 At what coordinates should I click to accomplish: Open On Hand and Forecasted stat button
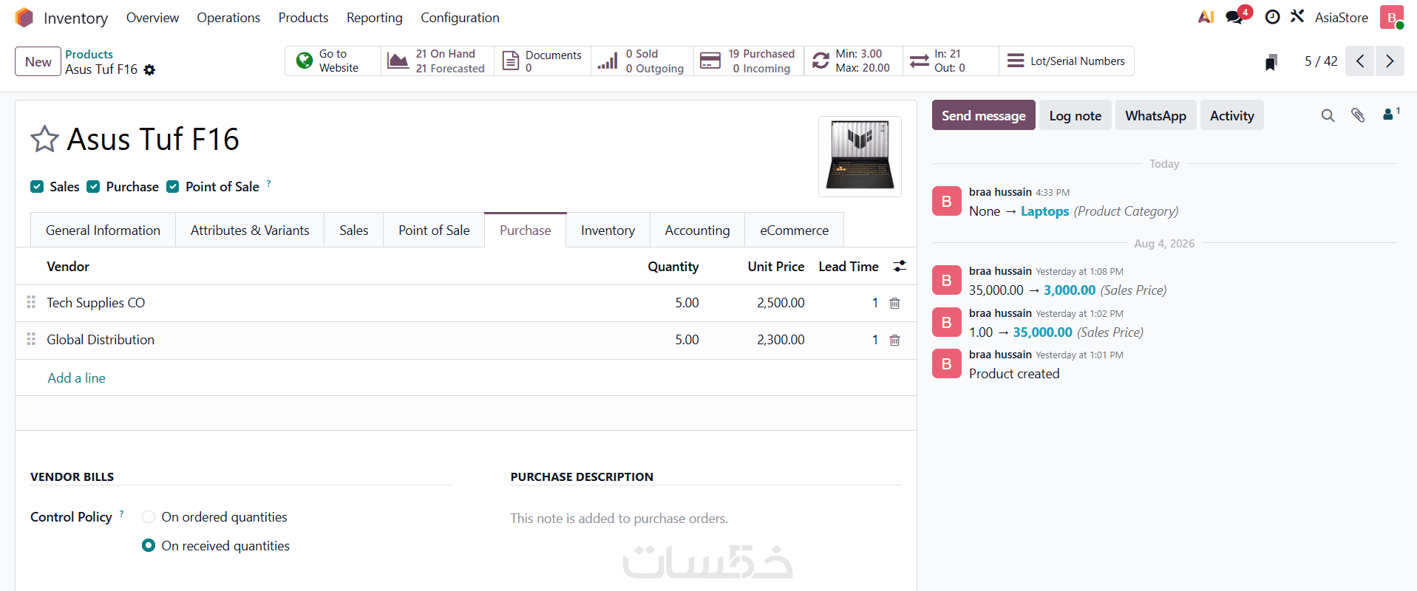[x=438, y=61]
